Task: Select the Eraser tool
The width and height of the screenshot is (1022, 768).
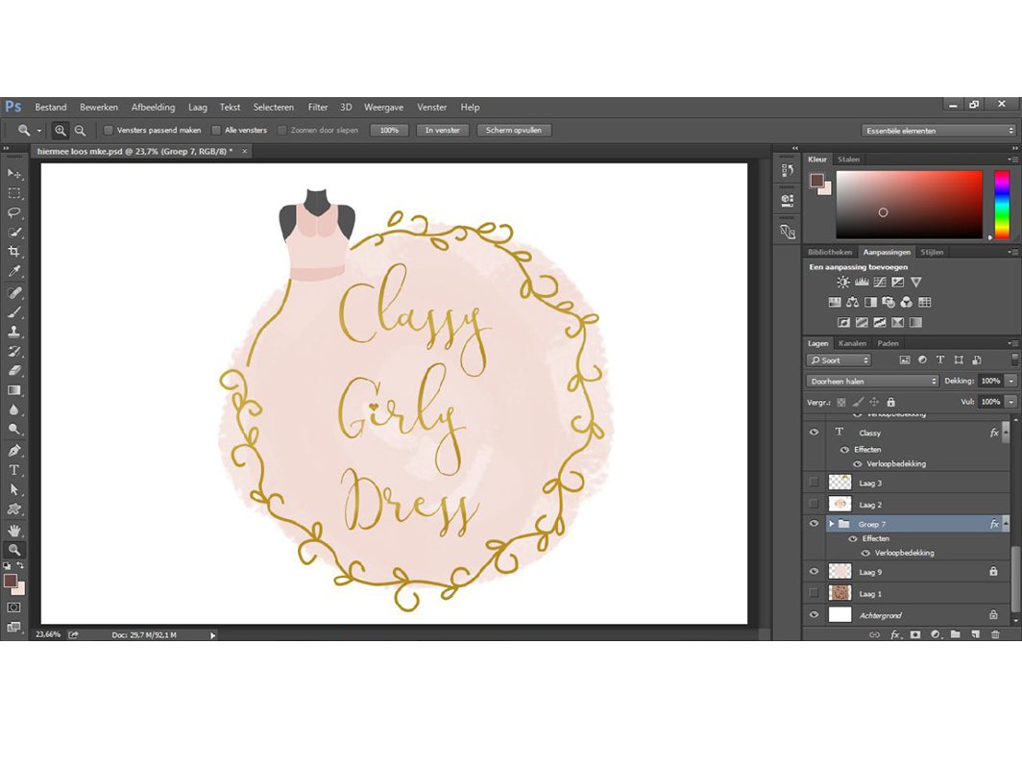Action: pos(13,371)
